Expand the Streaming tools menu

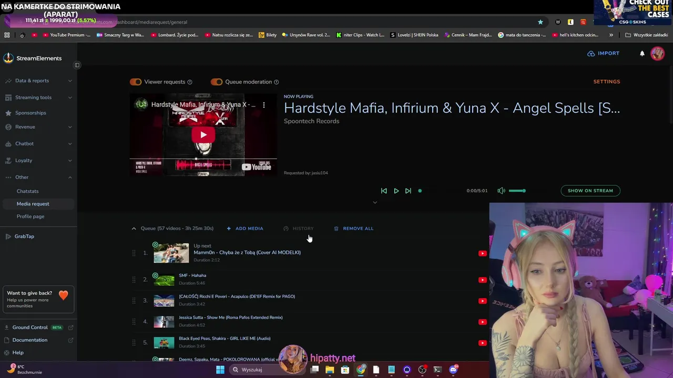pos(70,98)
